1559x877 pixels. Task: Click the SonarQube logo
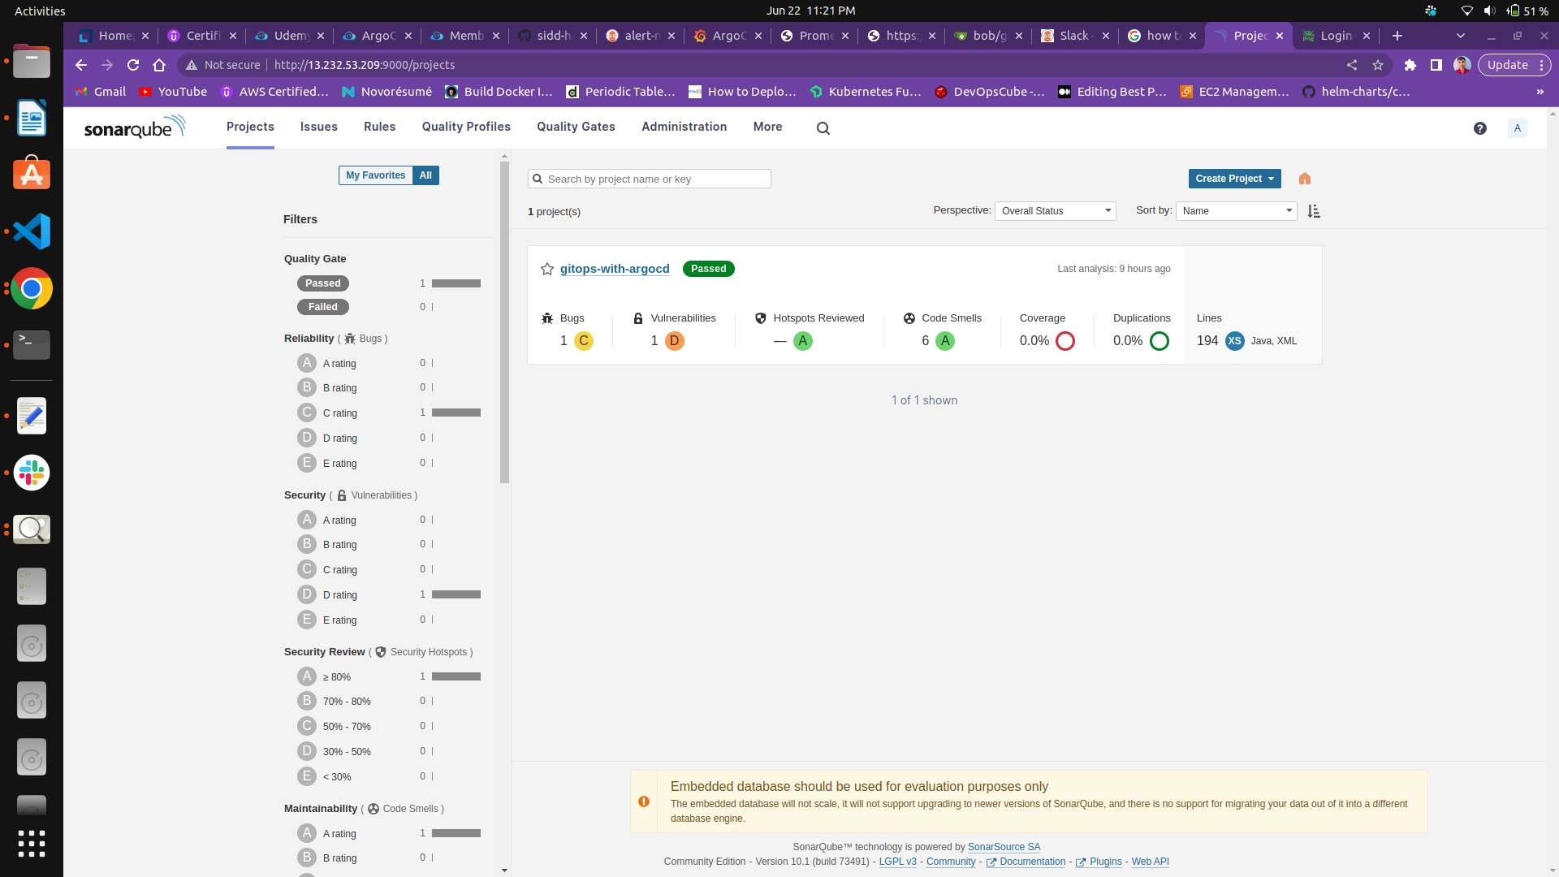click(135, 127)
